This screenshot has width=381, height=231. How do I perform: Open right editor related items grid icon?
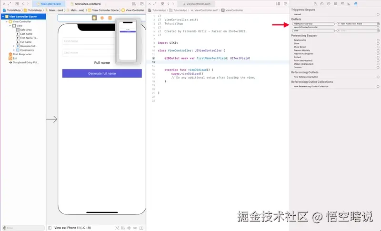162,4
